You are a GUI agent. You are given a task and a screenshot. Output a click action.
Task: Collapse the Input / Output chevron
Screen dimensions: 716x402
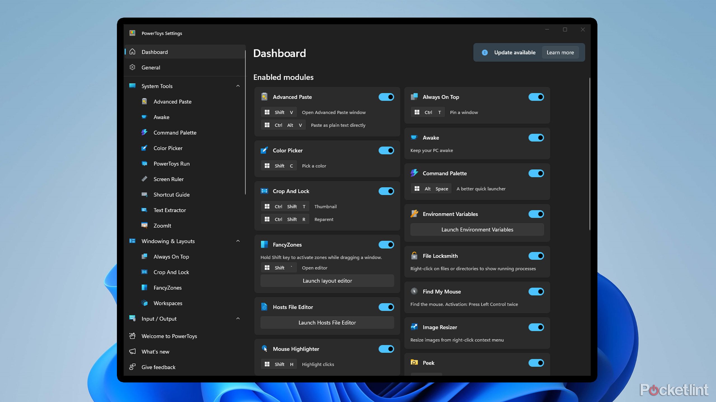(238, 319)
